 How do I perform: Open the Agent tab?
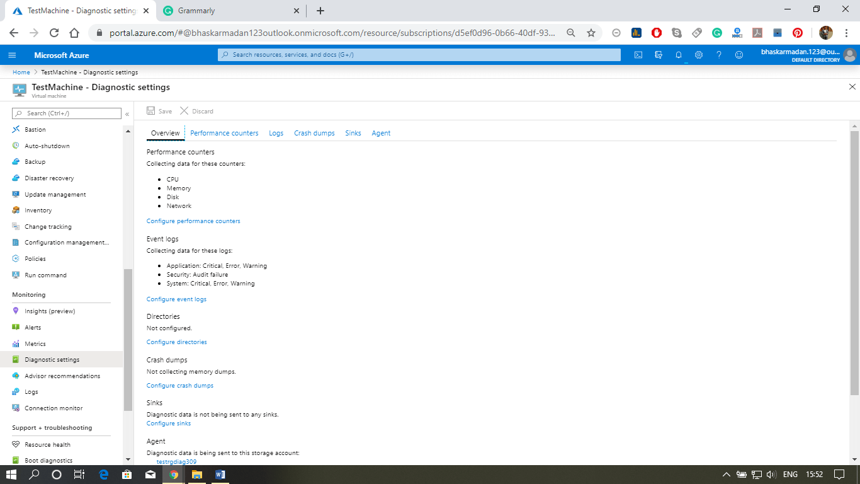pyautogui.click(x=381, y=133)
